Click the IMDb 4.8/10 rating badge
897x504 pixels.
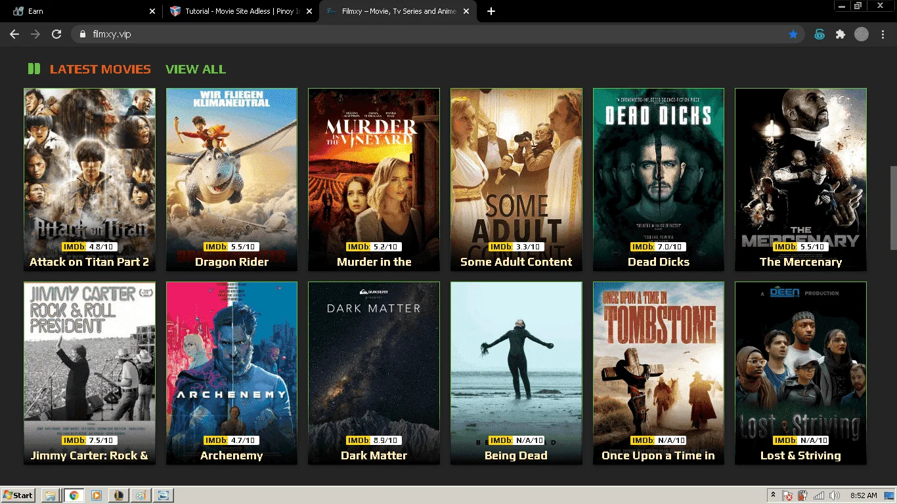tap(89, 247)
